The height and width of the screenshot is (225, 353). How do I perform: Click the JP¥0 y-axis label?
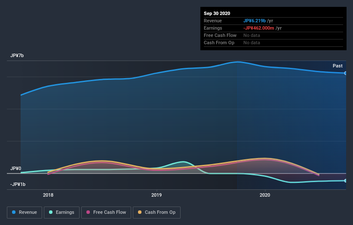(x=15, y=168)
